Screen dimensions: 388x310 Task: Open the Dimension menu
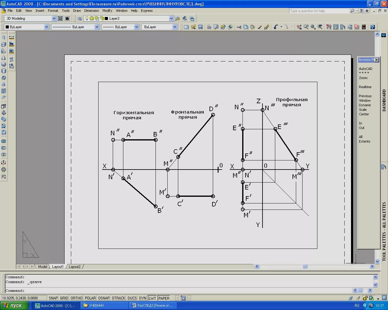pos(92,11)
